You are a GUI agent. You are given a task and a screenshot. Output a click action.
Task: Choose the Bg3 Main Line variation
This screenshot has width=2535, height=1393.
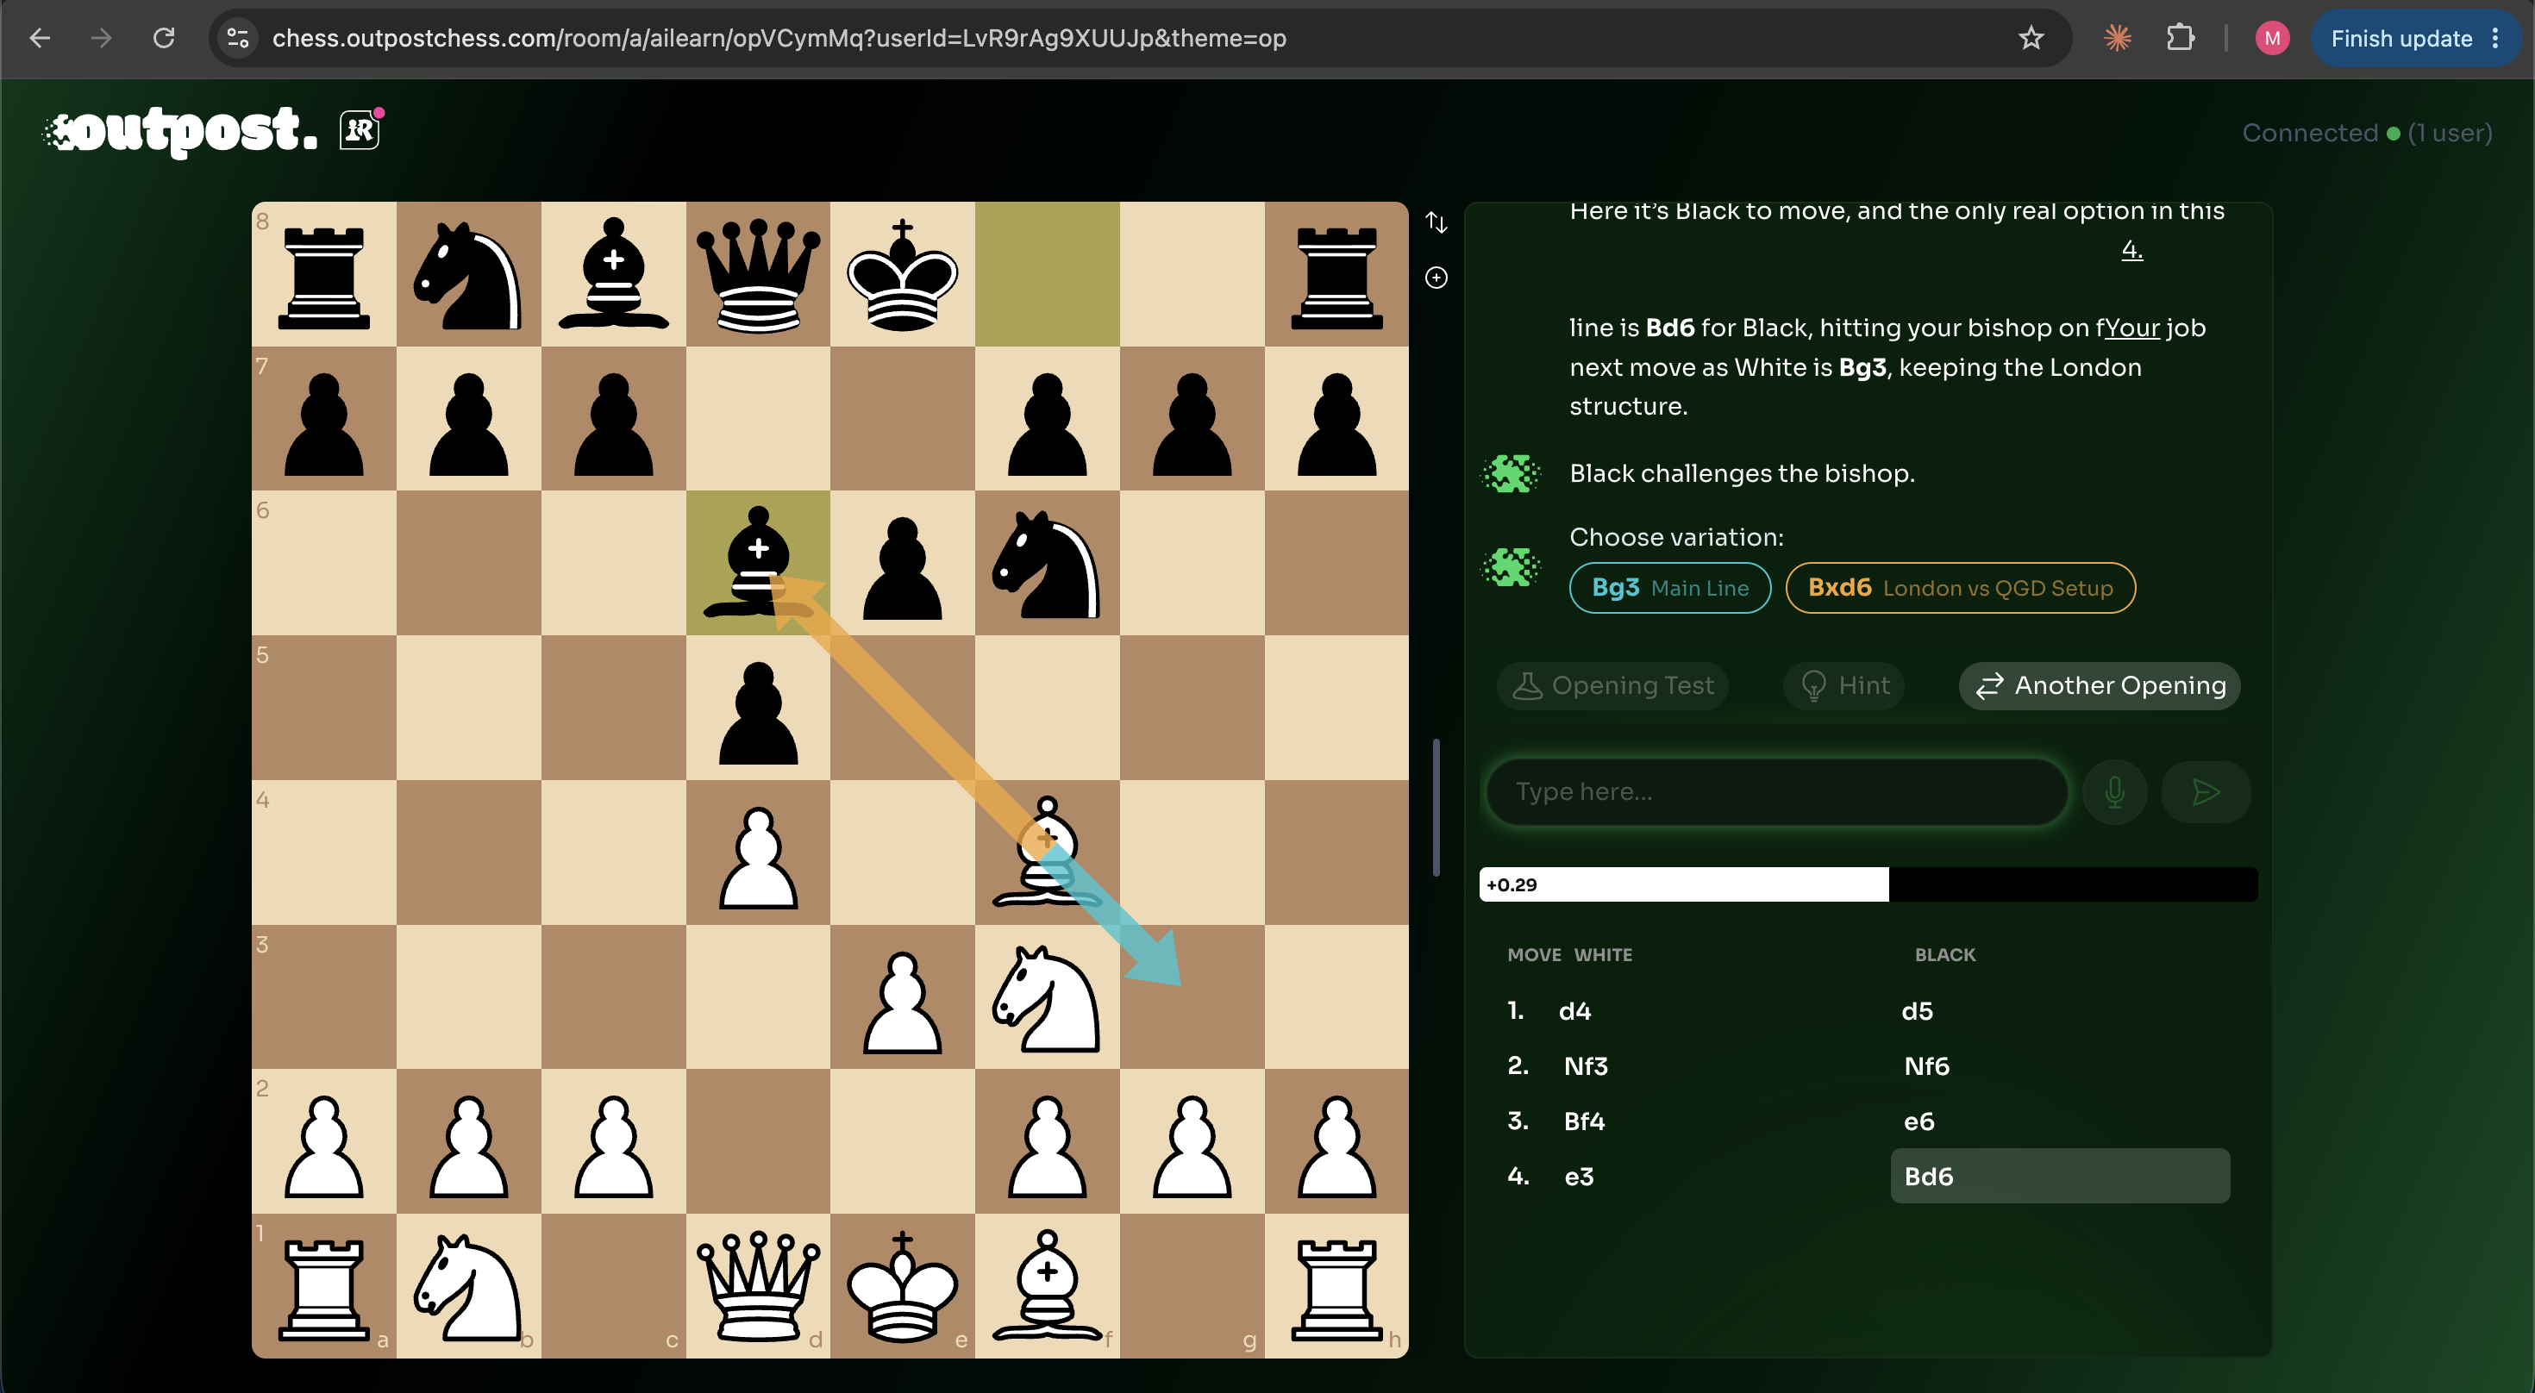tap(1670, 587)
